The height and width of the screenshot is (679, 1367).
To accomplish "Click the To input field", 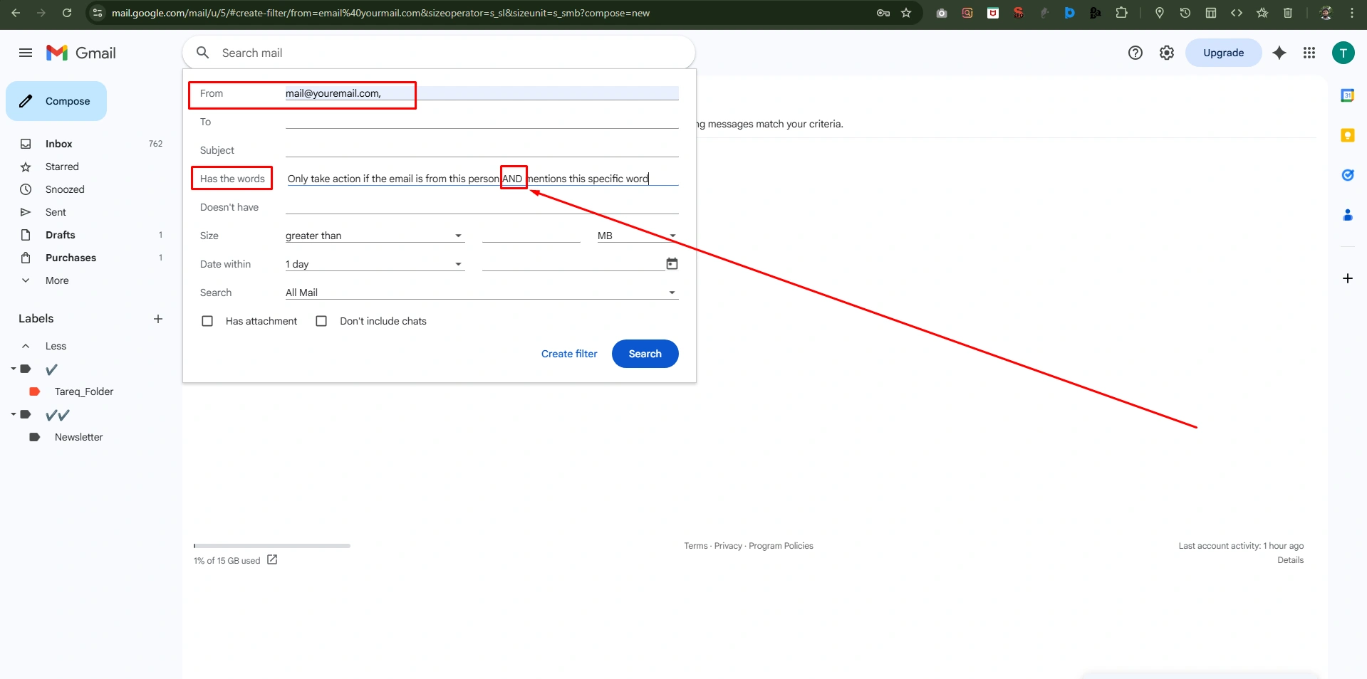I will [x=482, y=122].
